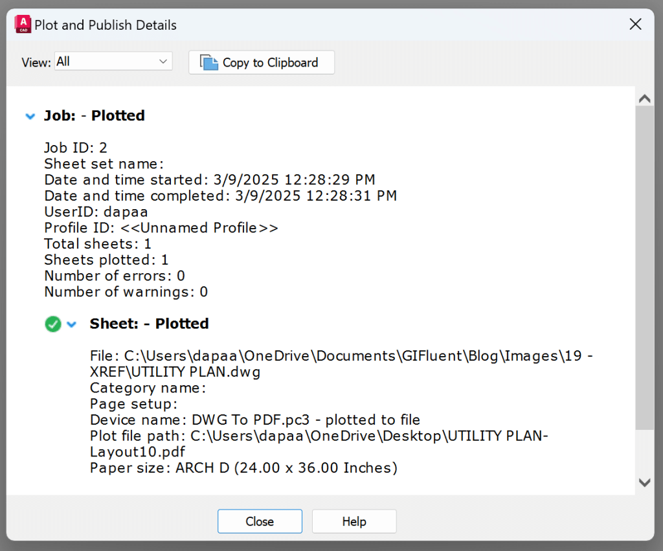Image resolution: width=663 pixels, height=551 pixels.
Task: Click the View label next to the dropdown
Action: point(35,62)
